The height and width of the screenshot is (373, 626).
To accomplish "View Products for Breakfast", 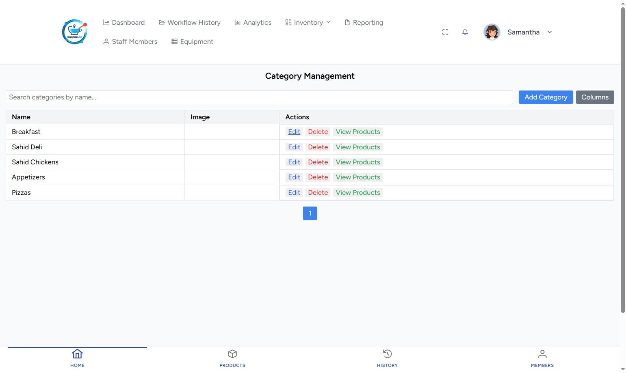I will point(358,132).
